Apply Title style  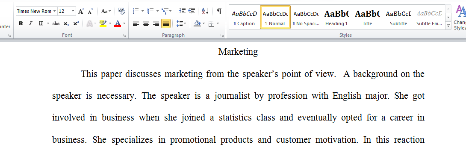tap(367, 17)
